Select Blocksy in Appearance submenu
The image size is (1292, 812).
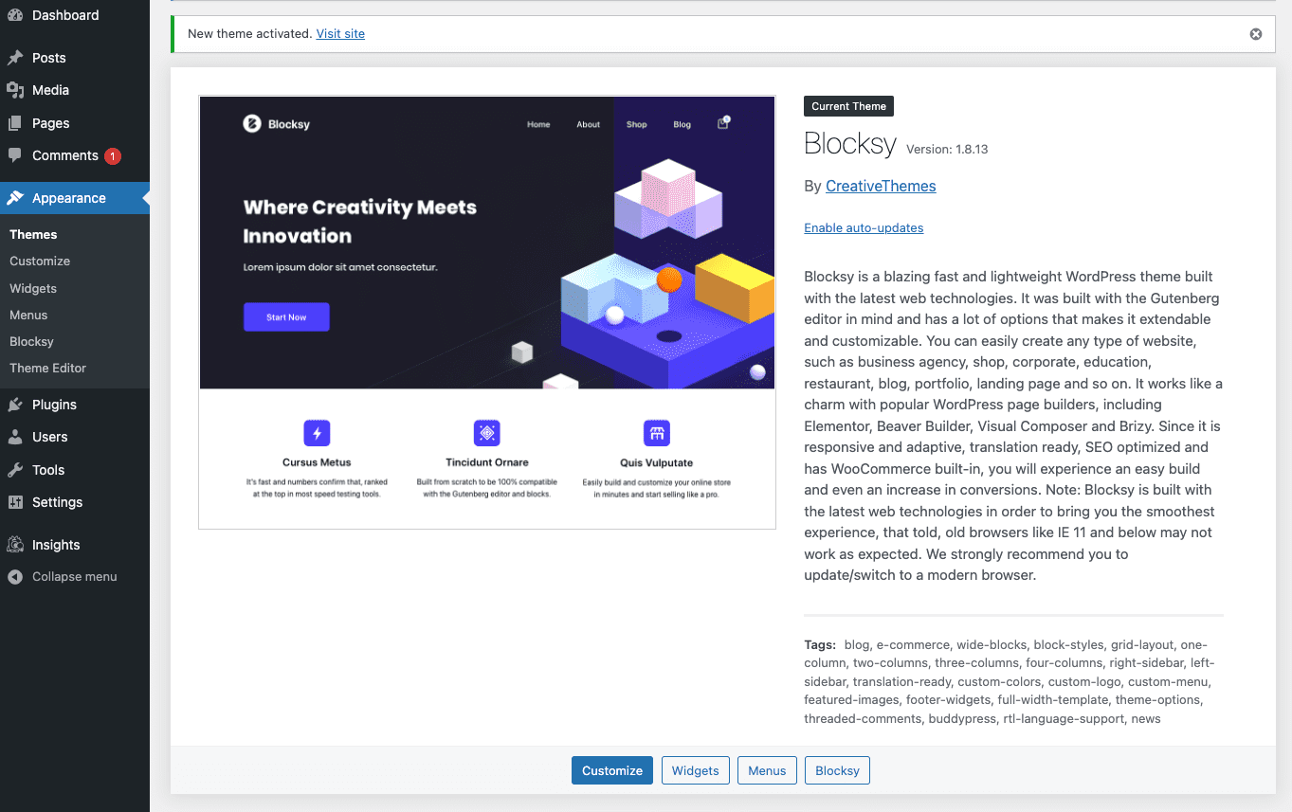coord(31,341)
